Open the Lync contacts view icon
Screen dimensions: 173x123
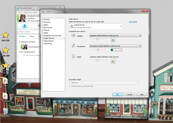pos(25,26)
